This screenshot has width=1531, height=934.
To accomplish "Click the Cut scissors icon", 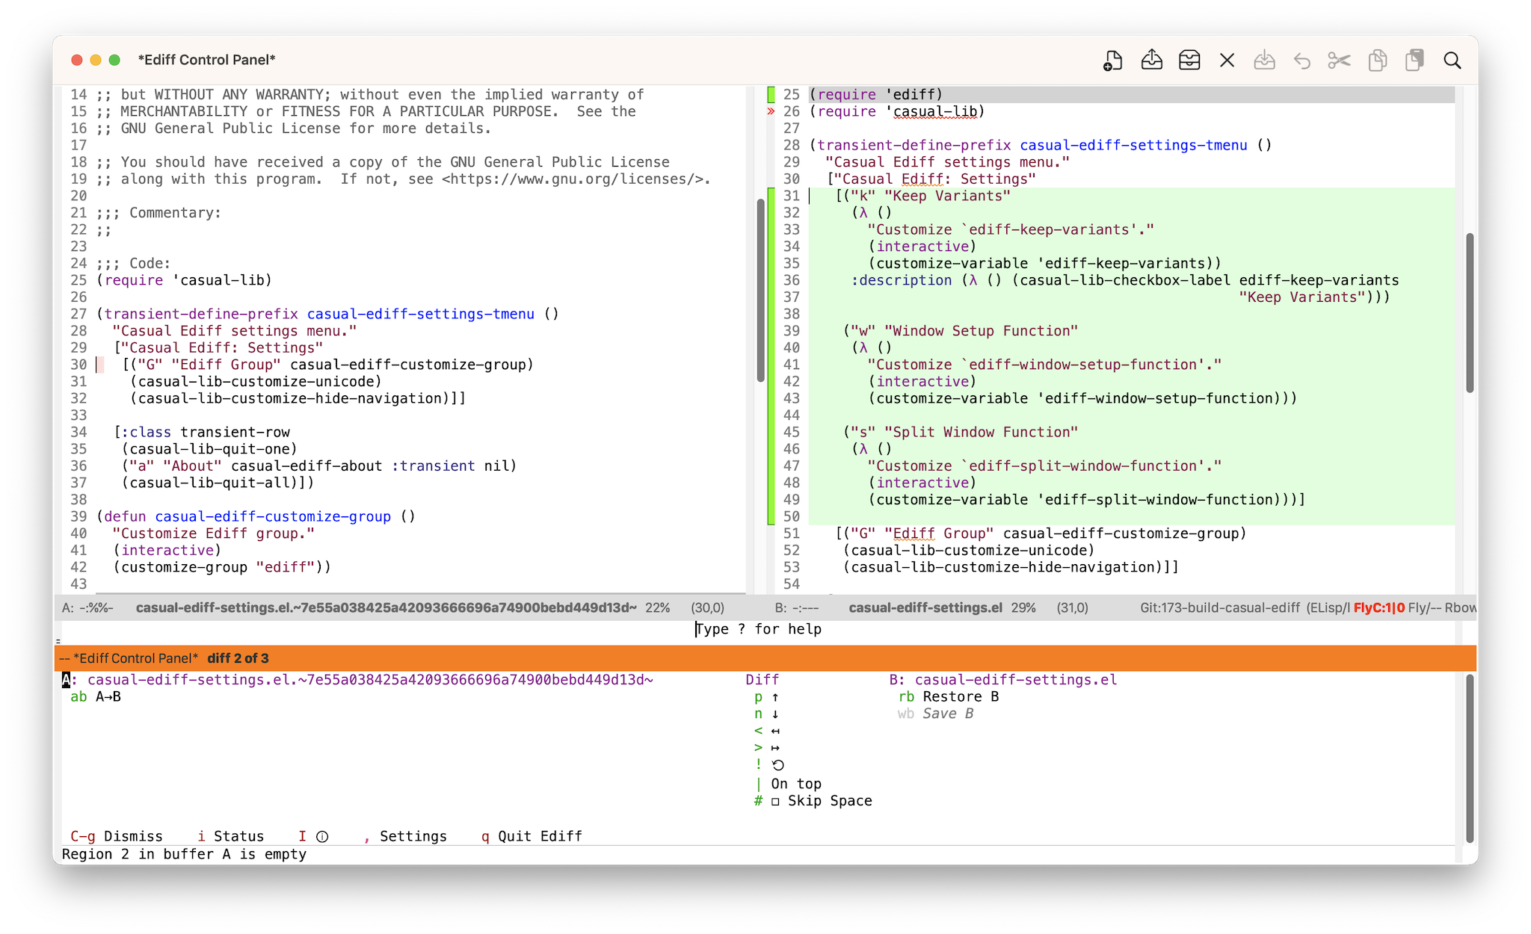I will point(1339,60).
